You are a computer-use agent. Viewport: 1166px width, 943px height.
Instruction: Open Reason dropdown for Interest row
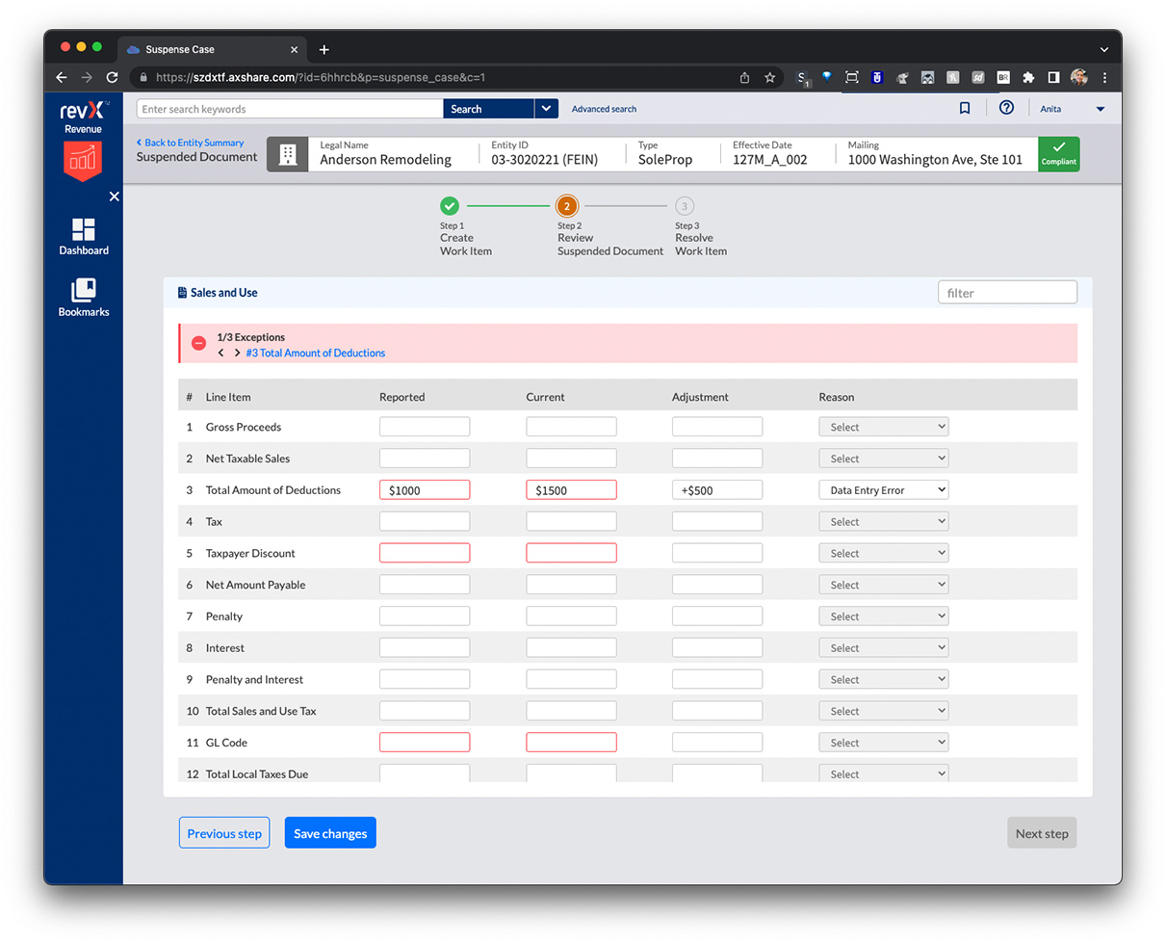coord(883,647)
